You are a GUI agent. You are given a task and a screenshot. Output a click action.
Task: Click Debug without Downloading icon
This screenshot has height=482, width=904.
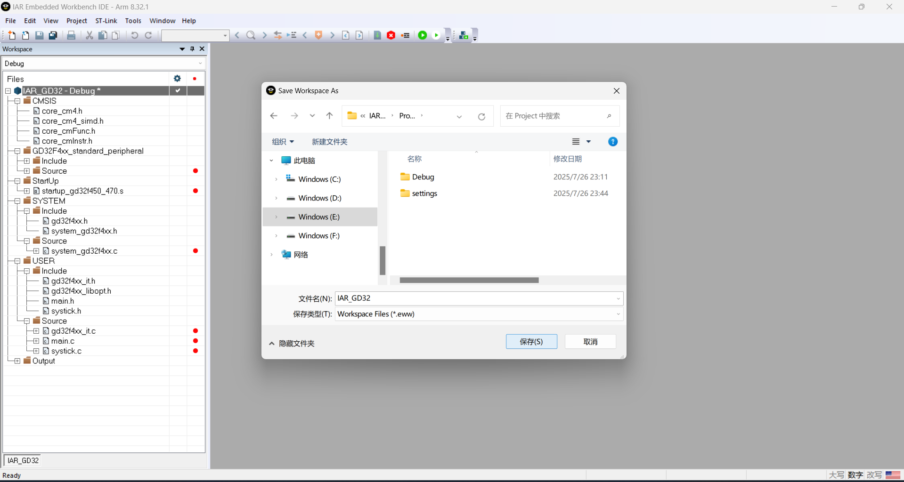(437, 35)
